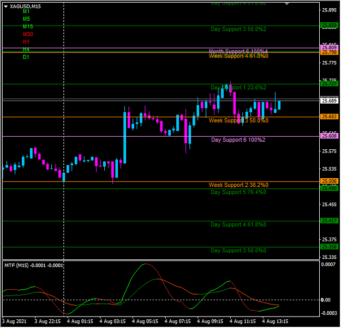Click the 25.895 price axis label
The height and width of the screenshot is (328, 341).
coord(329,10)
